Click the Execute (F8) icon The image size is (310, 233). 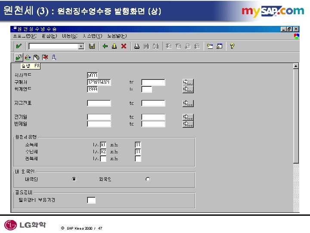point(19,57)
